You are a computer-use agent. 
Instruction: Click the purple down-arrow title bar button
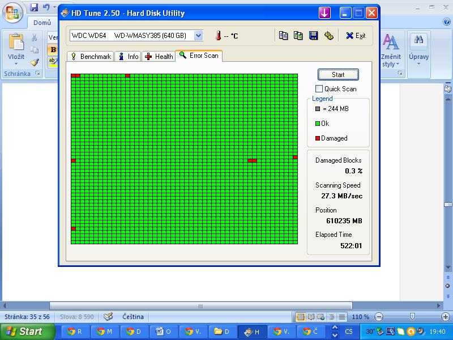click(x=324, y=13)
